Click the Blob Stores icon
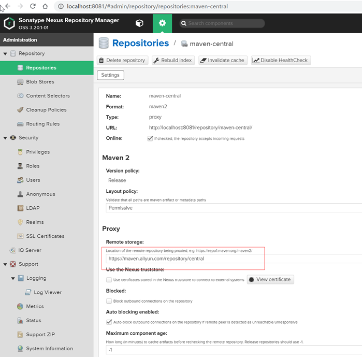362x357 pixels. point(20,82)
